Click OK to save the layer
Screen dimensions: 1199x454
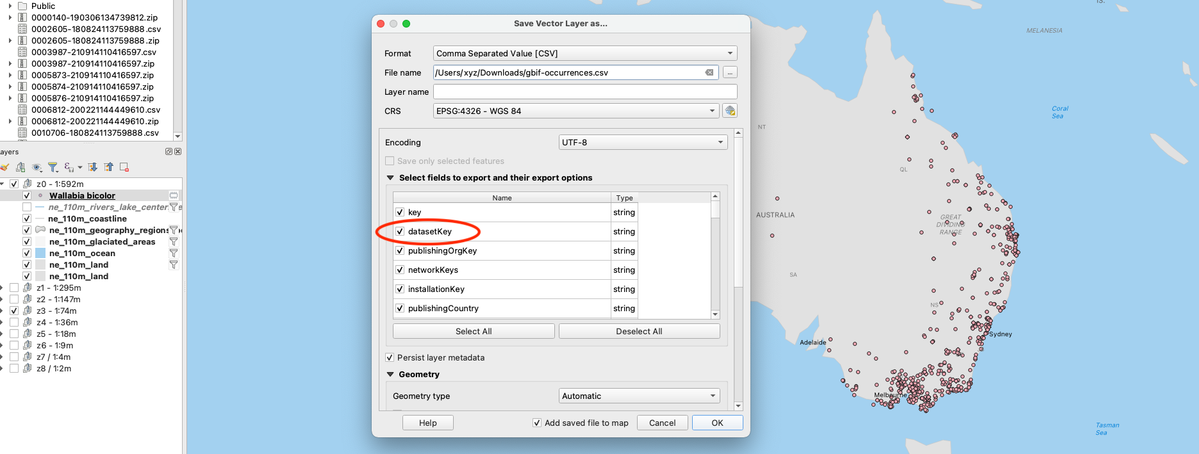click(717, 423)
